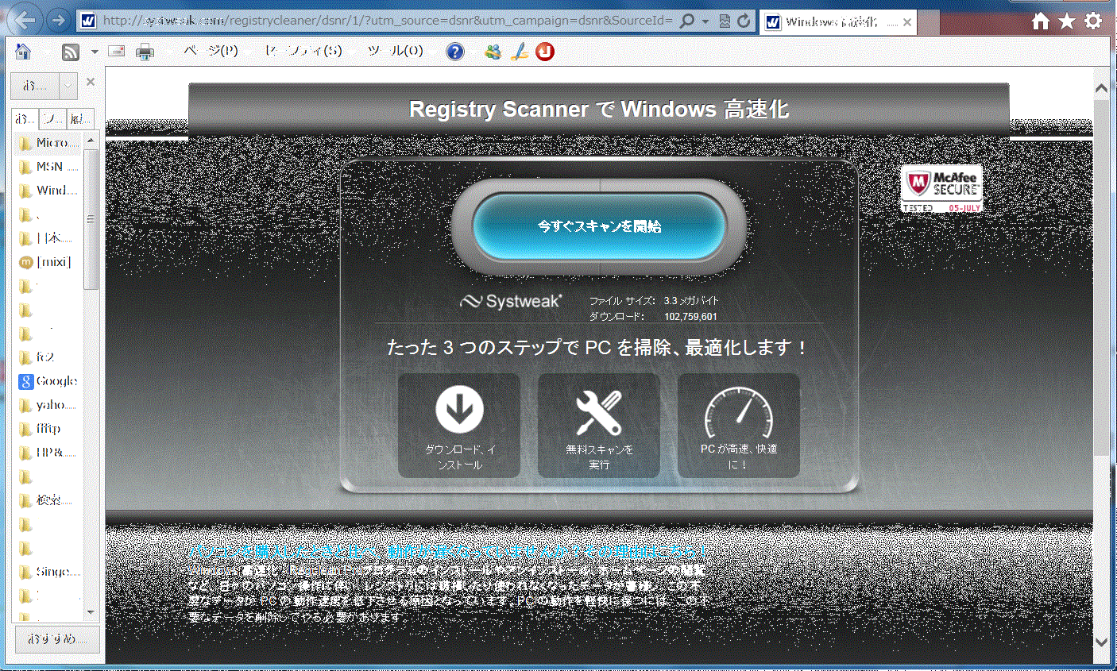1117x671 pixels.
Task: Open the Wind... favorites folder
Action: pos(49,191)
